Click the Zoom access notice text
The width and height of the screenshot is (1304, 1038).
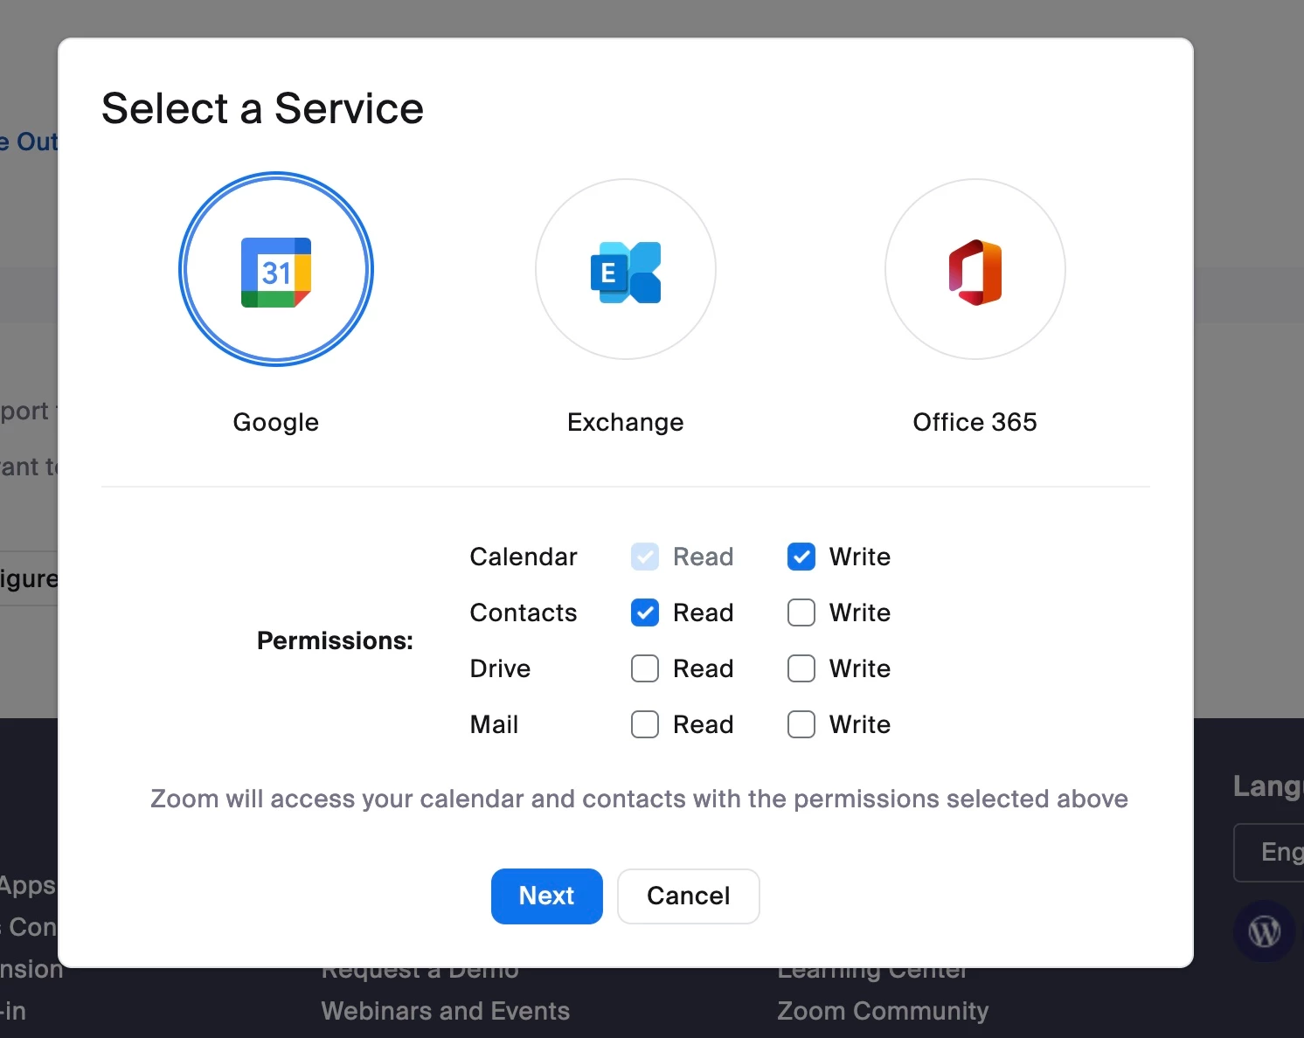point(639,799)
